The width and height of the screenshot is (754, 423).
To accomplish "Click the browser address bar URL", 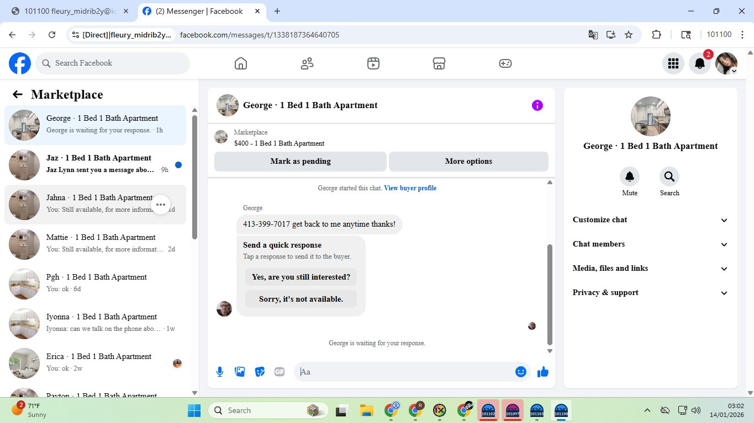I will click(260, 35).
